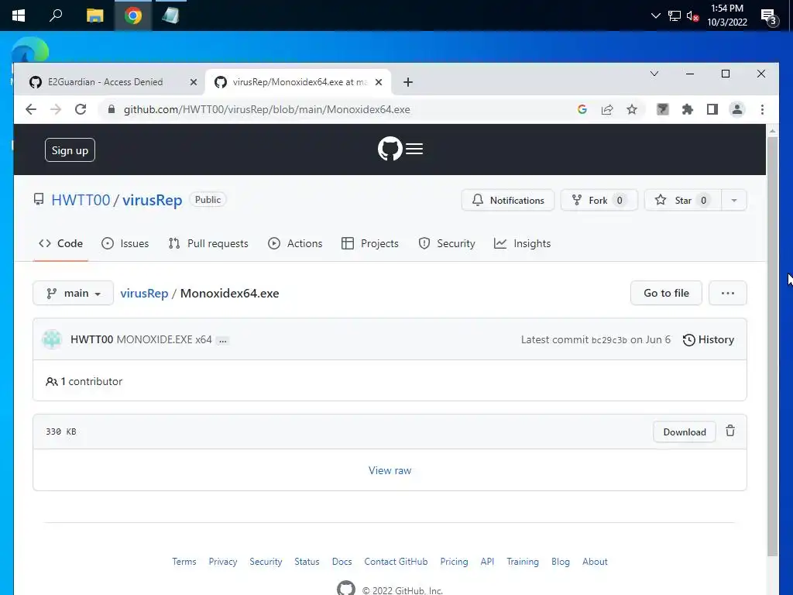The width and height of the screenshot is (793, 595).
Task: Expand the commit message ellipsis
Action: click(222, 341)
